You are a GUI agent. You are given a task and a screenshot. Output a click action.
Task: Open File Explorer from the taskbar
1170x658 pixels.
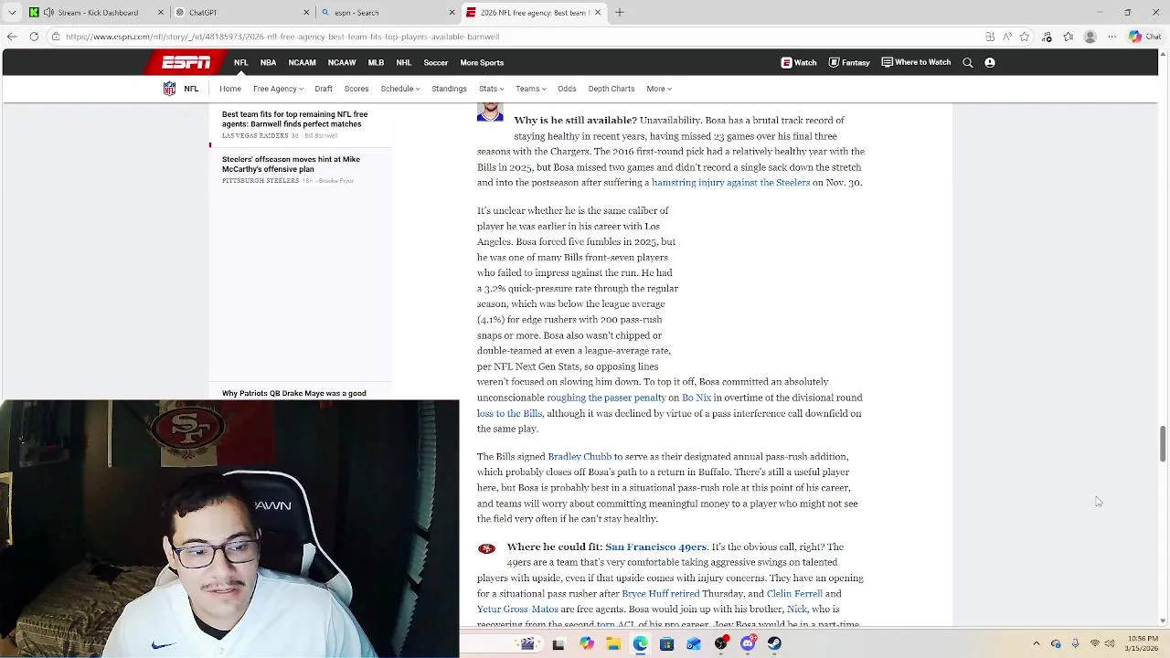[x=613, y=643]
